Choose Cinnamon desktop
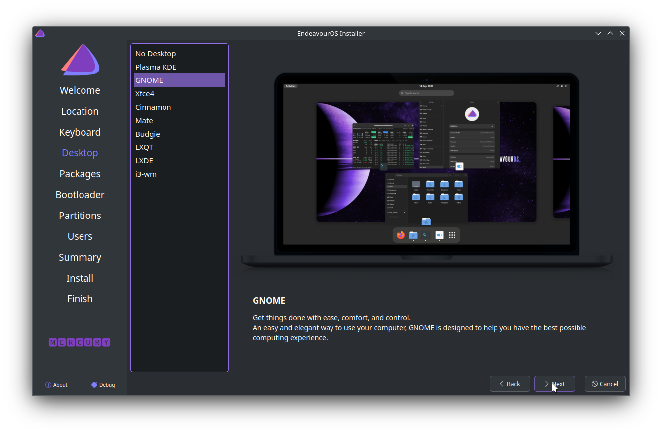Viewport: 662px width, 434px height. (x=179, y=107)
